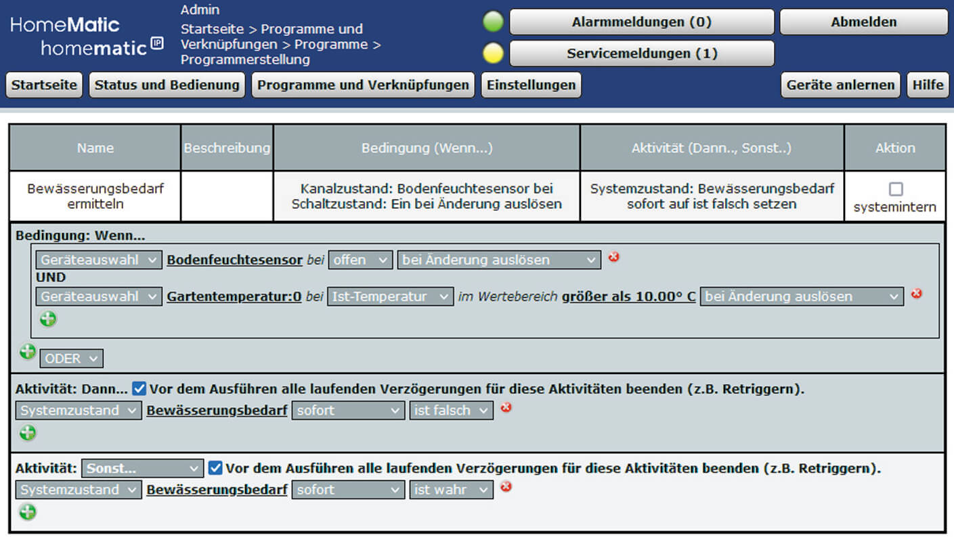Expand the 'ist falsch' value dropdown

(451, 411)
